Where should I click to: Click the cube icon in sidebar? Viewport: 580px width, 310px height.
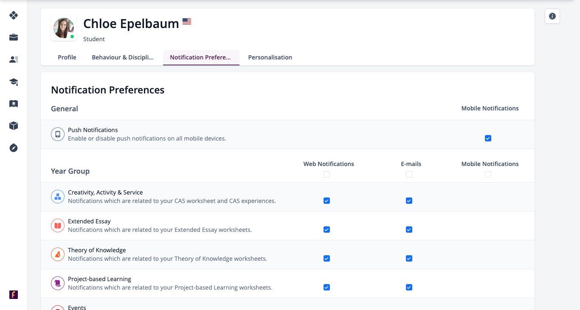pyautogui.click(x=14, y=126)
